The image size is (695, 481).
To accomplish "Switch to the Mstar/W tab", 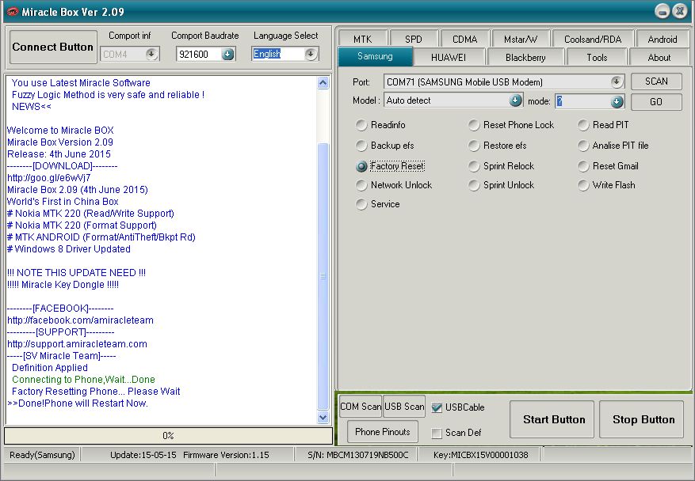I will pyautogui.click(x=521, y=39).
